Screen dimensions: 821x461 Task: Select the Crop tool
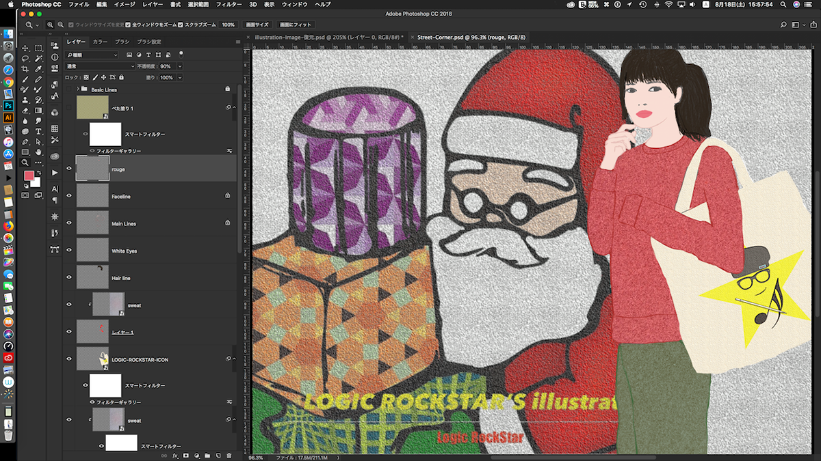(25, 68)
